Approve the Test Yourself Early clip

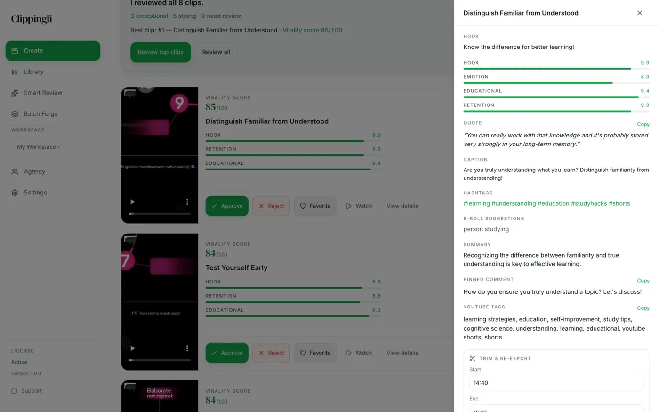tap(227, 353)
